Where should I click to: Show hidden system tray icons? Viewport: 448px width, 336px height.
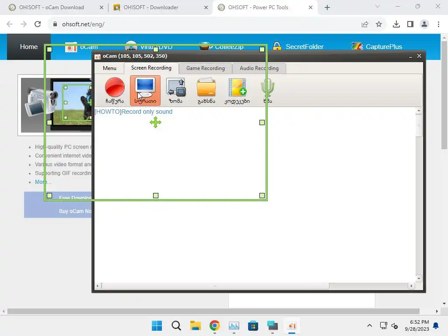click(x=369, y=325)
